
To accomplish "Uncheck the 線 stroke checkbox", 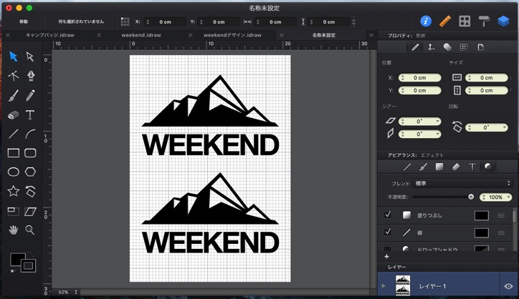I will click(x=388, y=232).
